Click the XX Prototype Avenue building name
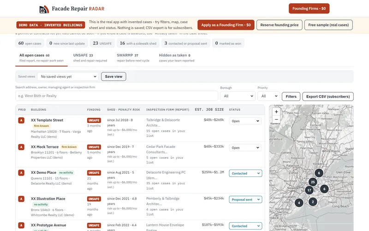Screen dimensions: 369x231 tap(48, 225)
